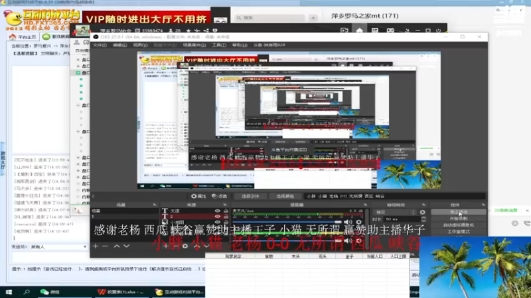Undock the 转场特效 panel with its header icon

423,205
